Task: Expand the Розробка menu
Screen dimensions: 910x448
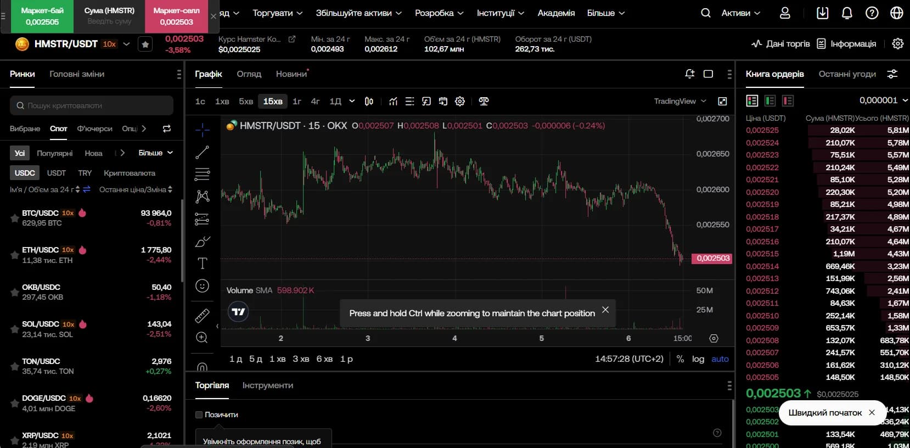Action: point(439,13)
